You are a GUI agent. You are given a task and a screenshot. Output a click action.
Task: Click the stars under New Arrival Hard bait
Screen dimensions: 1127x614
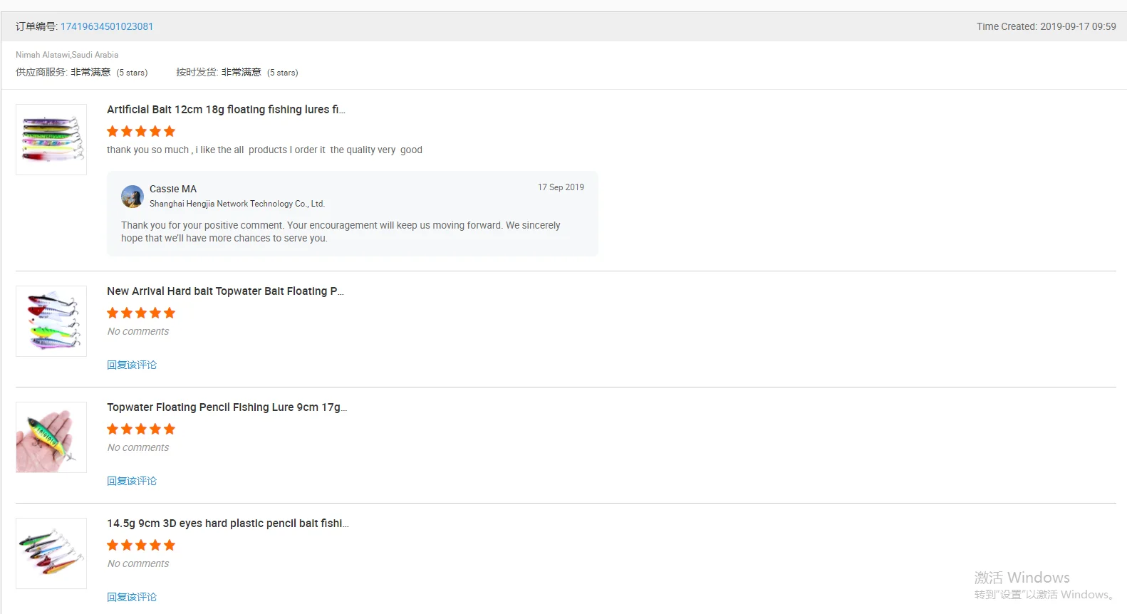141,313
